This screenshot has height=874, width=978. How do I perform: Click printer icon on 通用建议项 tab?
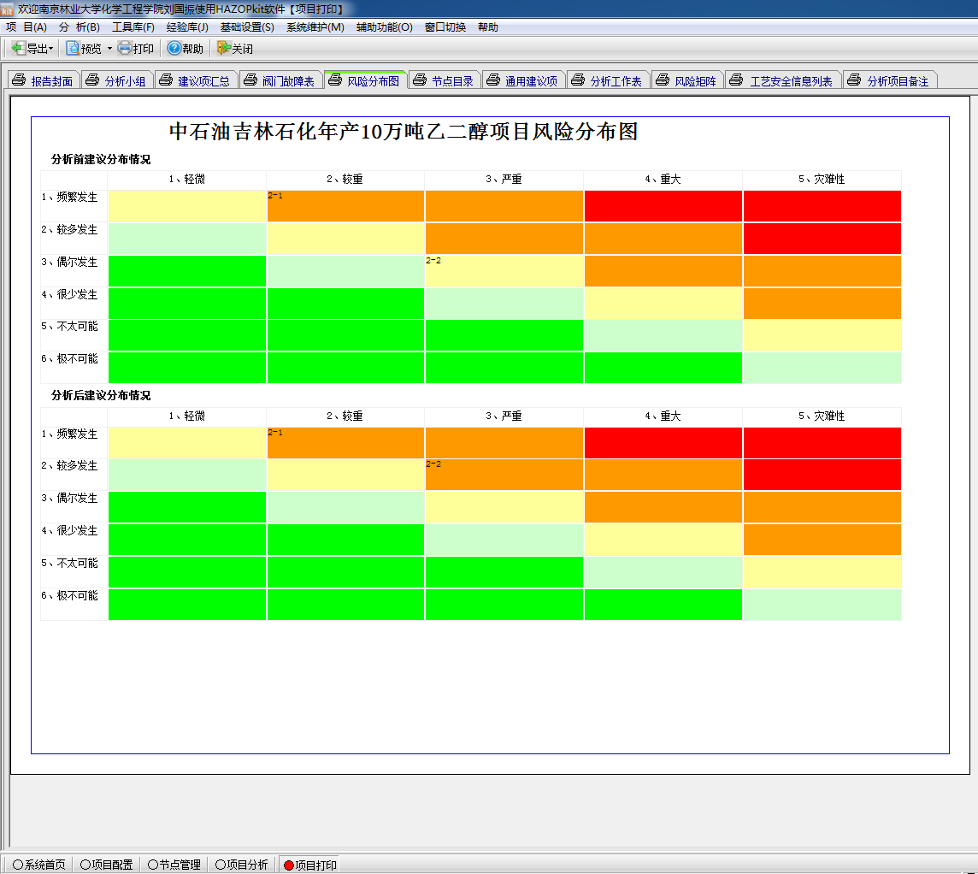pyautogui.click(x=493, y=80)
